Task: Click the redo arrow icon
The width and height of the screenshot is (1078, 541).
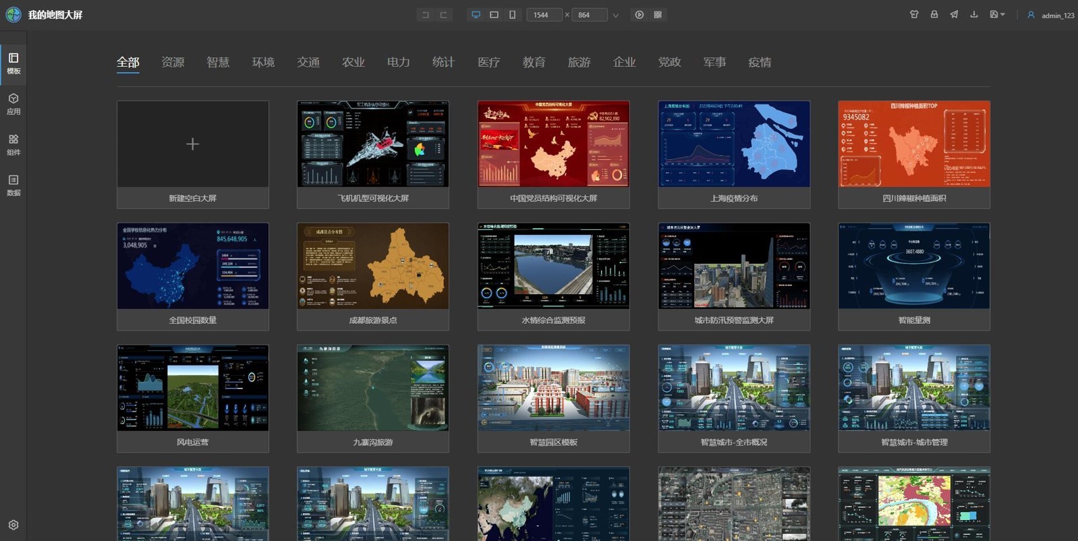Action: 443,15
